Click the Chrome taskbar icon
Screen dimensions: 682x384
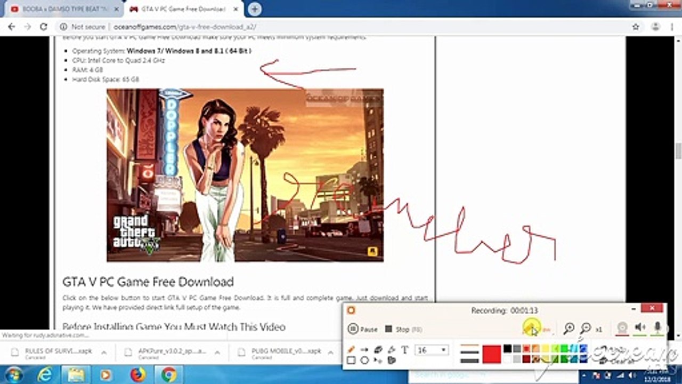click(x=169, y=375)
